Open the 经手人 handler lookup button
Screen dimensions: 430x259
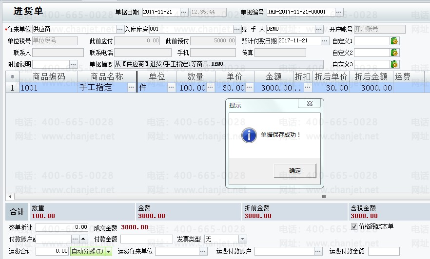click(319, 29)
